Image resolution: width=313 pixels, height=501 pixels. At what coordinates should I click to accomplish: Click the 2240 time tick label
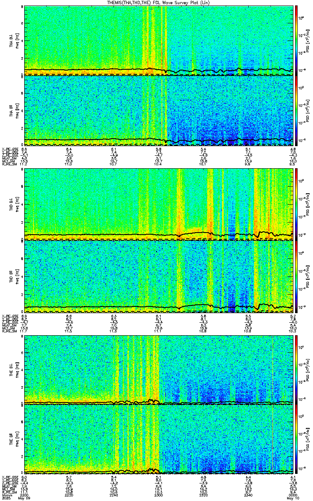click(114, 495)
